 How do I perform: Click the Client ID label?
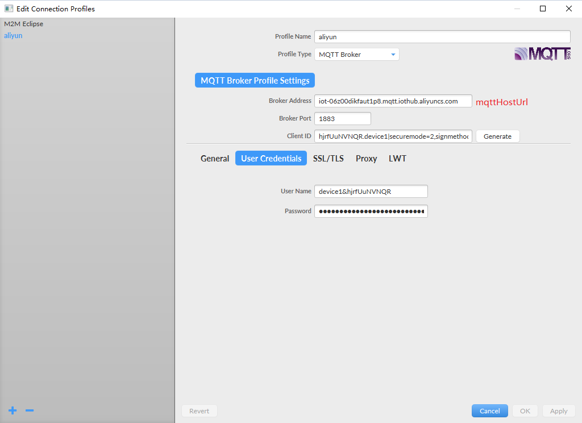click(x=299, y=136)
